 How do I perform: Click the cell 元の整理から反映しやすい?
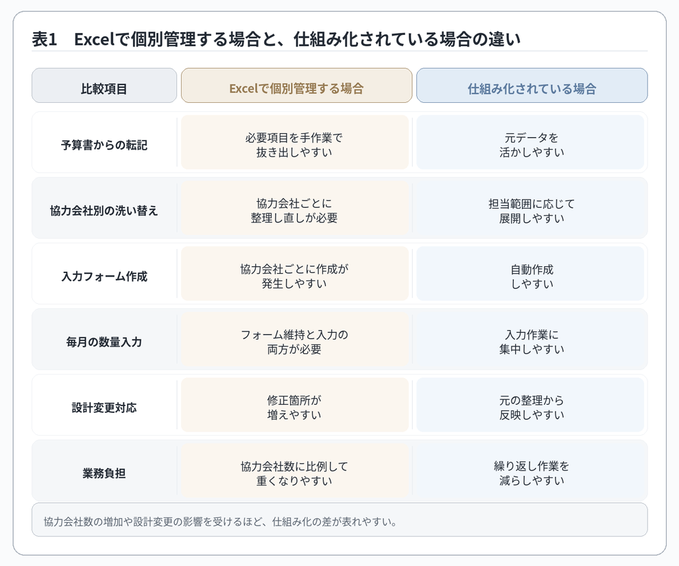pyautogui.click(x=530, y=405)
